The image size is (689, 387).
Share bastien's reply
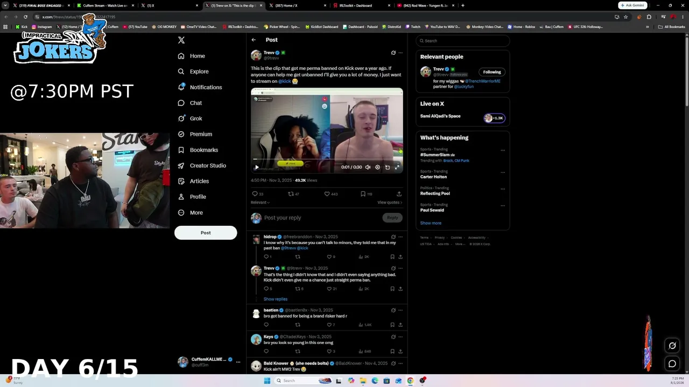pyautogui.click(x=400, y=325)
